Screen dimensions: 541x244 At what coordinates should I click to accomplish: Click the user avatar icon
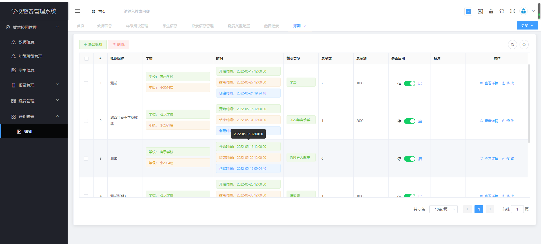click(x=523, y=11)
